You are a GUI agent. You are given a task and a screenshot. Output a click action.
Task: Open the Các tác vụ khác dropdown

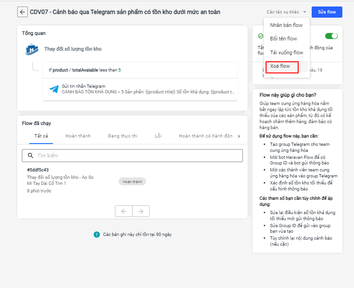coord(286,12)
